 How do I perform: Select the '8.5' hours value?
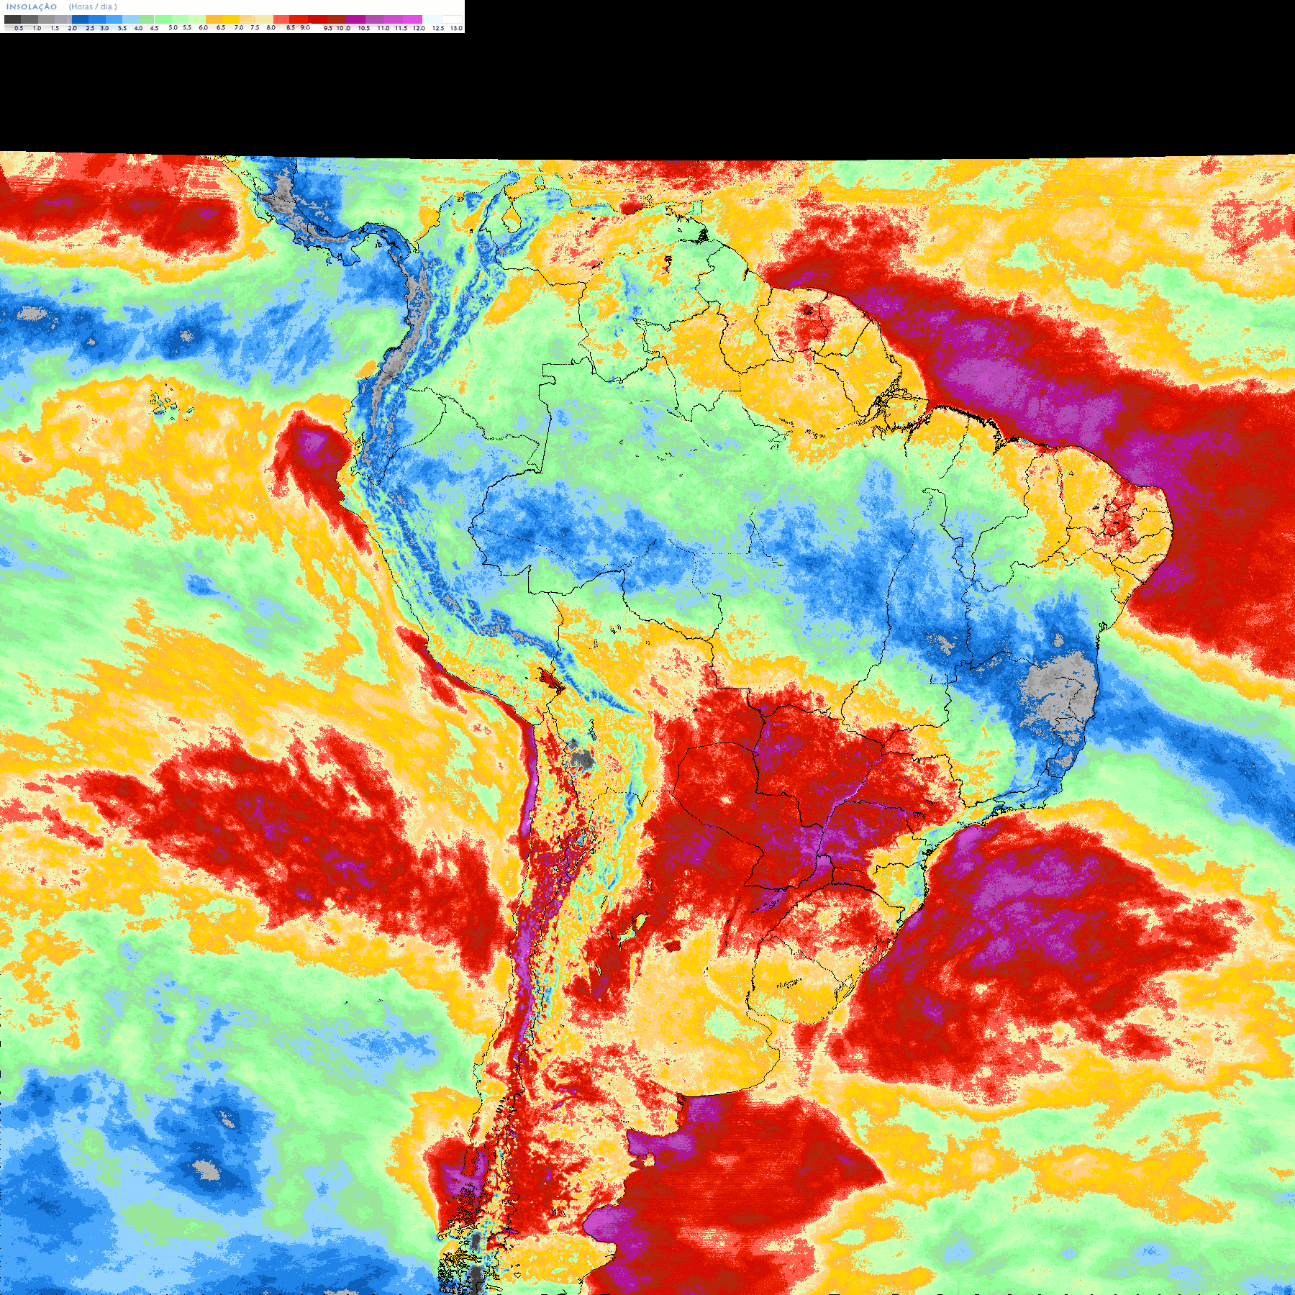point(291,27)
